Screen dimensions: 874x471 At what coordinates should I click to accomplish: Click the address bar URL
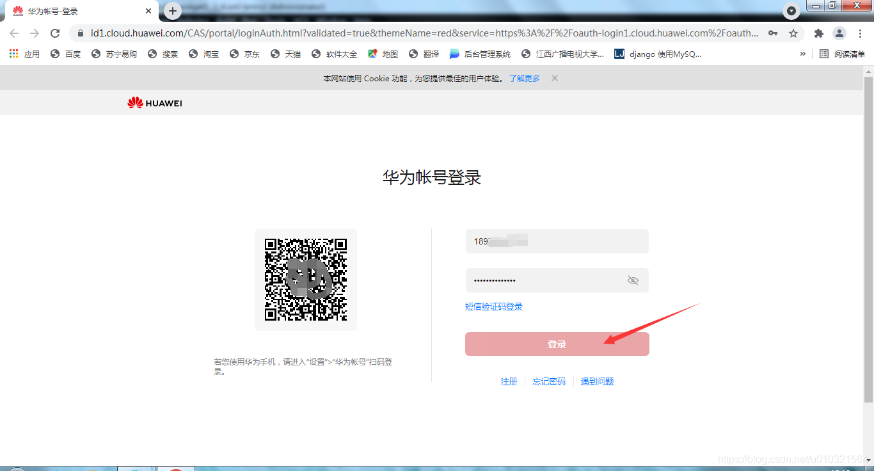point(425,33)
